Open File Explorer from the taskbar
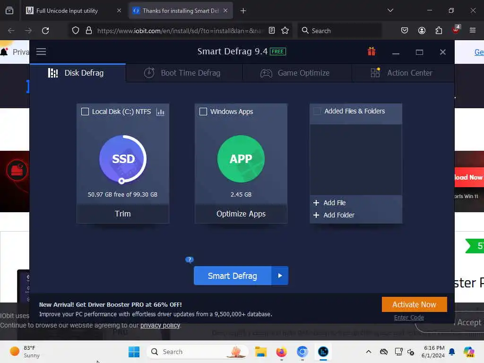484x363 pixels. click(260, 352)
